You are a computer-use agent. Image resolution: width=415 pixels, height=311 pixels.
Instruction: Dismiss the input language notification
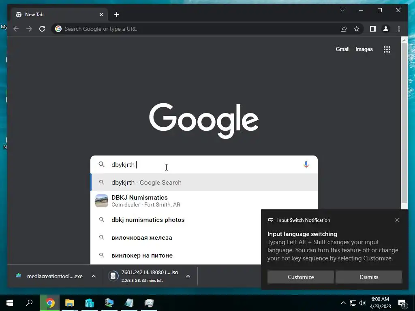pyautogui.click(x=369, y=277)
